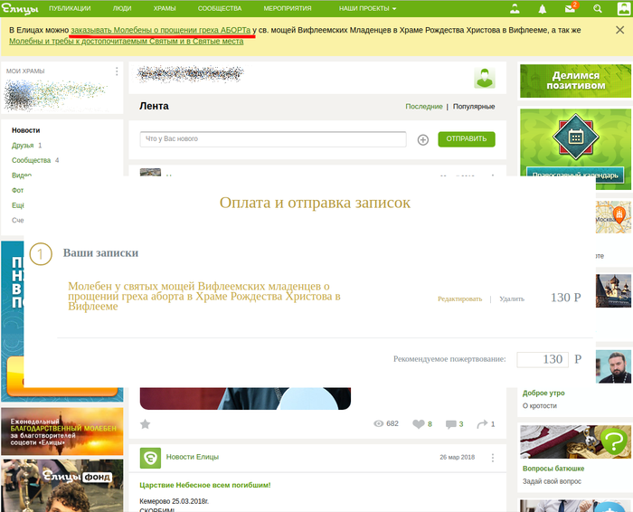Image resolution: width=633 pixels, height=512 pixels.
Task: Share the post using arrow icon
Action: pos(482,423)
